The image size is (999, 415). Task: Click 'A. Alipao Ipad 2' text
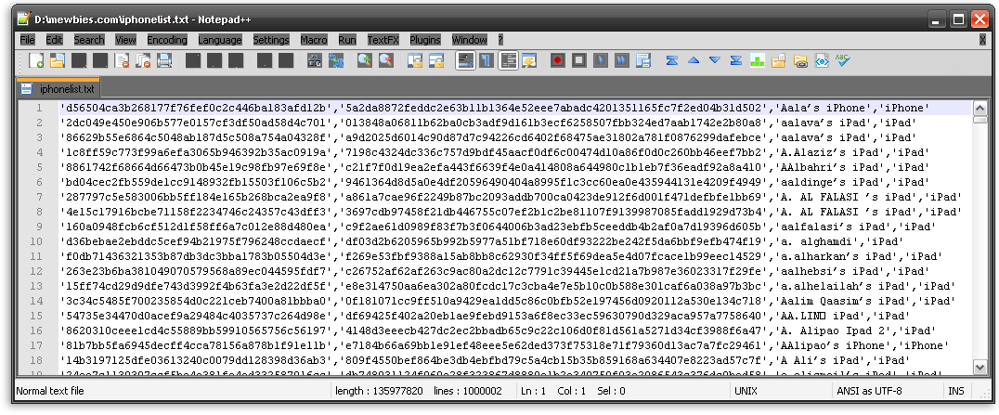tap(833, 331)
